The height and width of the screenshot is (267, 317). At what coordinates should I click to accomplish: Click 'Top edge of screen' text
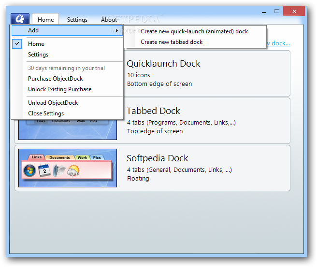tap(155, 131)
